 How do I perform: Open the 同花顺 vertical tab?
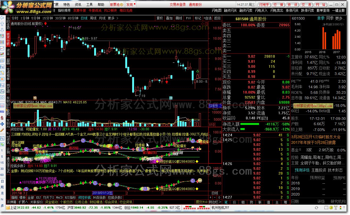point(8,88)
